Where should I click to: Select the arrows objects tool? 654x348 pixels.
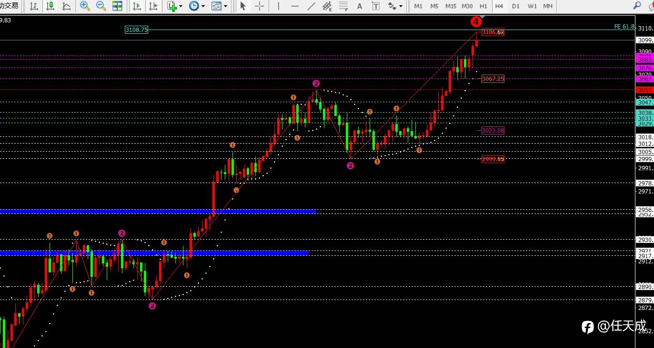(x=392, y=6)
